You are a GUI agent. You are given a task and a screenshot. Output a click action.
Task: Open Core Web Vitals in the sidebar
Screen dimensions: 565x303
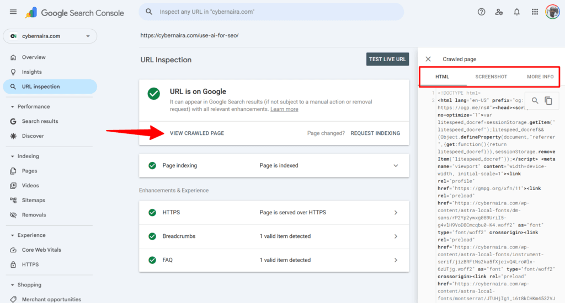point(41,250)
